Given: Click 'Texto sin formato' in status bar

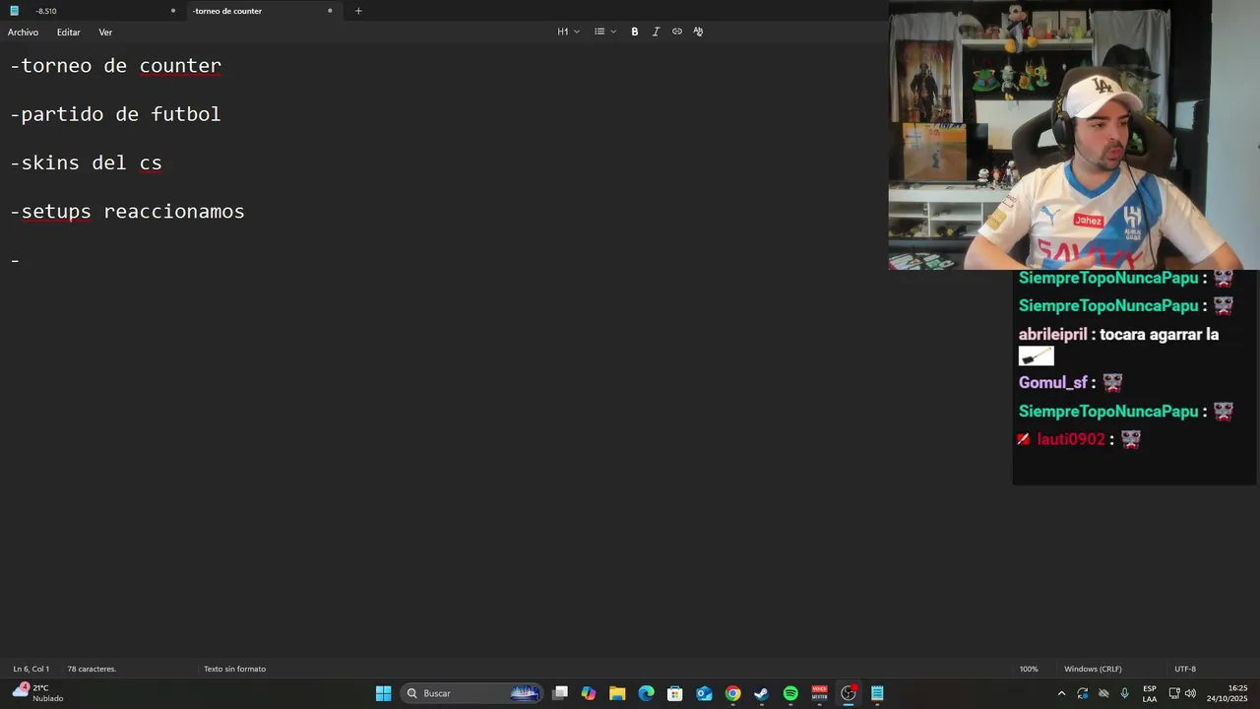Looking at the screenshot, I should tap(234, 669).
